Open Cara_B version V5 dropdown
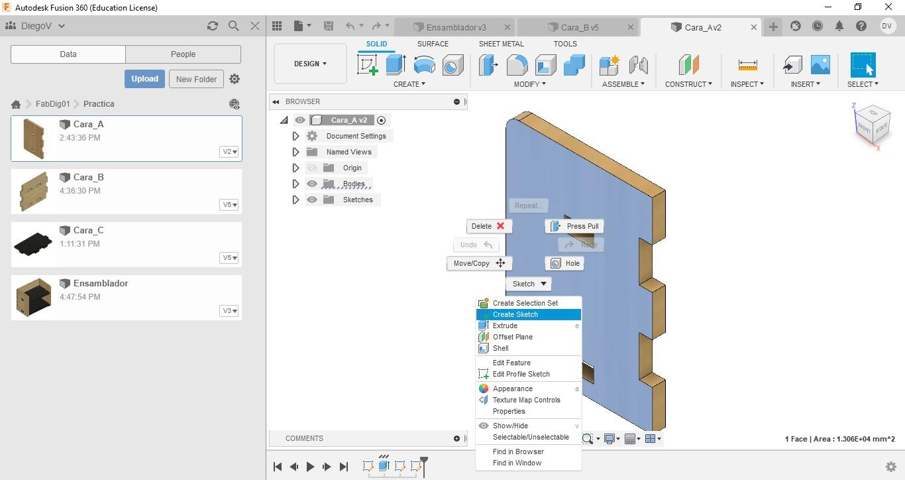The width and height of the screenshot is (905, 480). [x=229, y=205]
